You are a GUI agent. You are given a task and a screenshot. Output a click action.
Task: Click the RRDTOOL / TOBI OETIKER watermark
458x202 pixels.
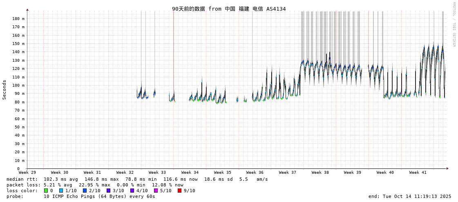454,25
